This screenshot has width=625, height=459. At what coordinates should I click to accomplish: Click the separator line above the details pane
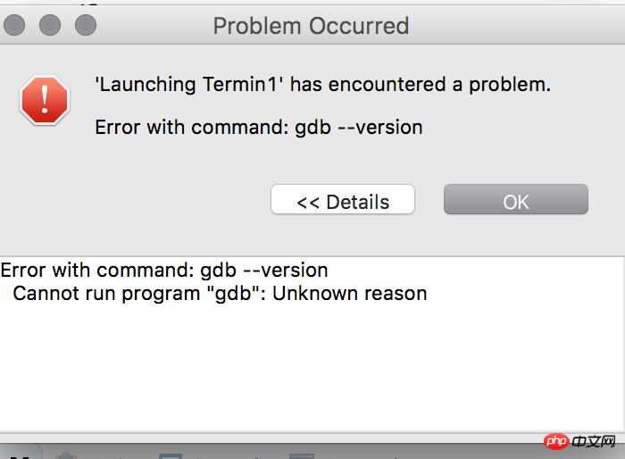click(312, 256)
